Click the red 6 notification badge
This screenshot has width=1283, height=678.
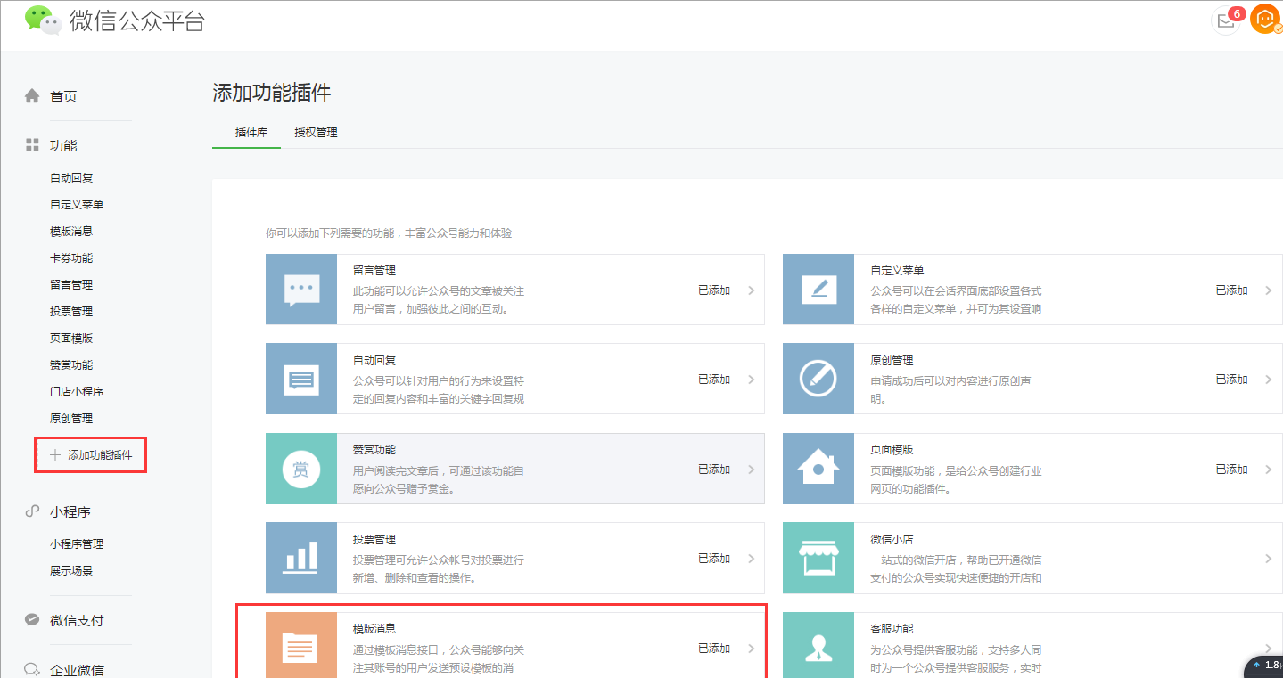[x=1236, y=13]
